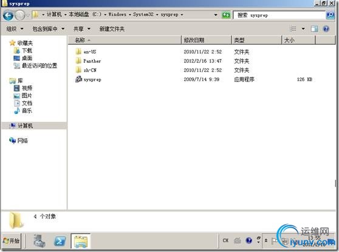This screenshot has width=339, height=252.
Task: Go back with the blue Back arrow
Action: coord(8,15)
